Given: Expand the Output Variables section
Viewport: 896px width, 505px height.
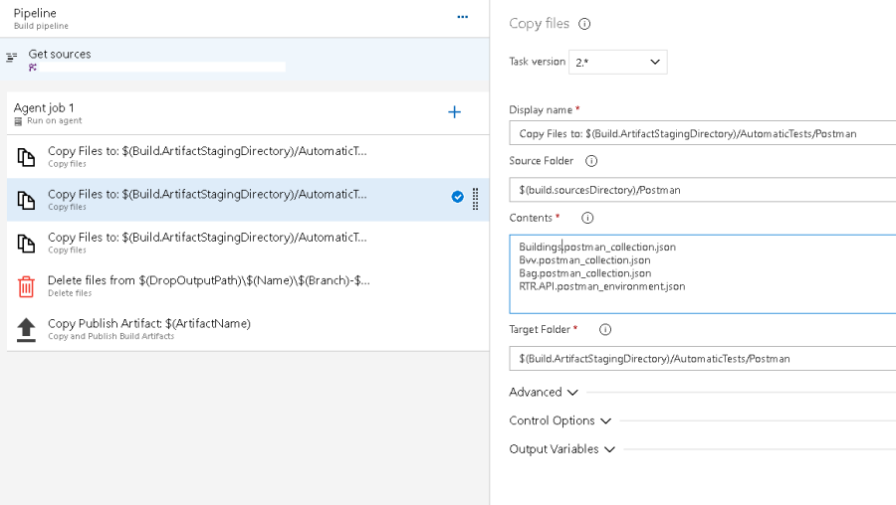Looking at the screenshot, I should pyautogui.click(x=562, y=449).
